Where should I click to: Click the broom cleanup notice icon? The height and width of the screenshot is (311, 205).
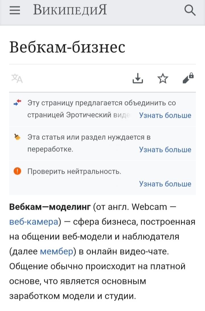click(17, 137)
